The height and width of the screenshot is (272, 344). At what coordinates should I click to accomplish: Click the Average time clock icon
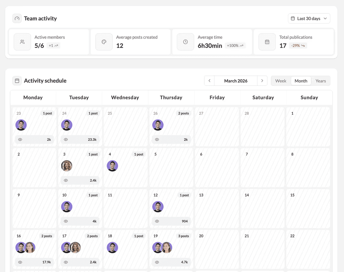pos(185,42)
